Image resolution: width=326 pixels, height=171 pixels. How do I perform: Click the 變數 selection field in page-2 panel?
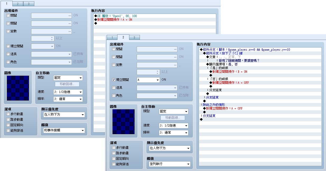click(157, 65)
